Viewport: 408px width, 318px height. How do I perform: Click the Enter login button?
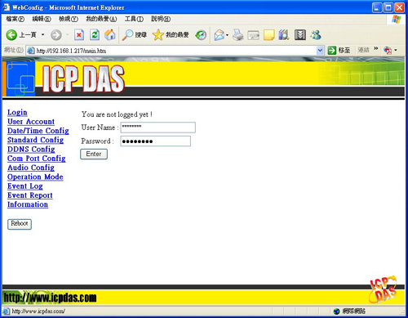coord(94,154)
